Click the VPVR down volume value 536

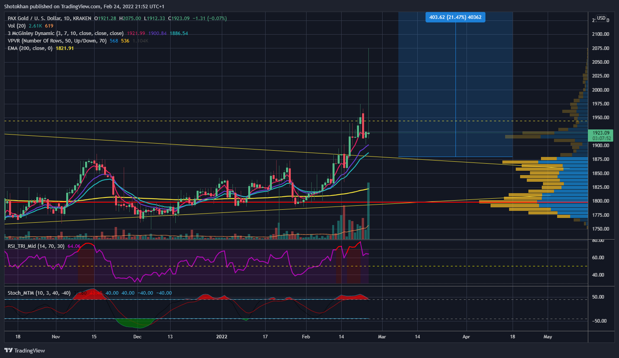pos(125,41)
